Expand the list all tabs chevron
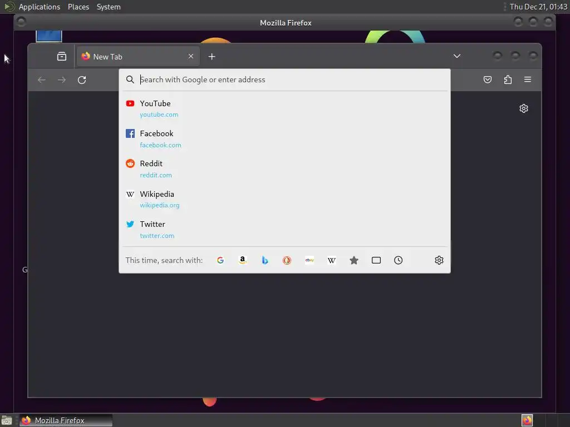This screenshot has height=427, width=570. click(457, 56)
